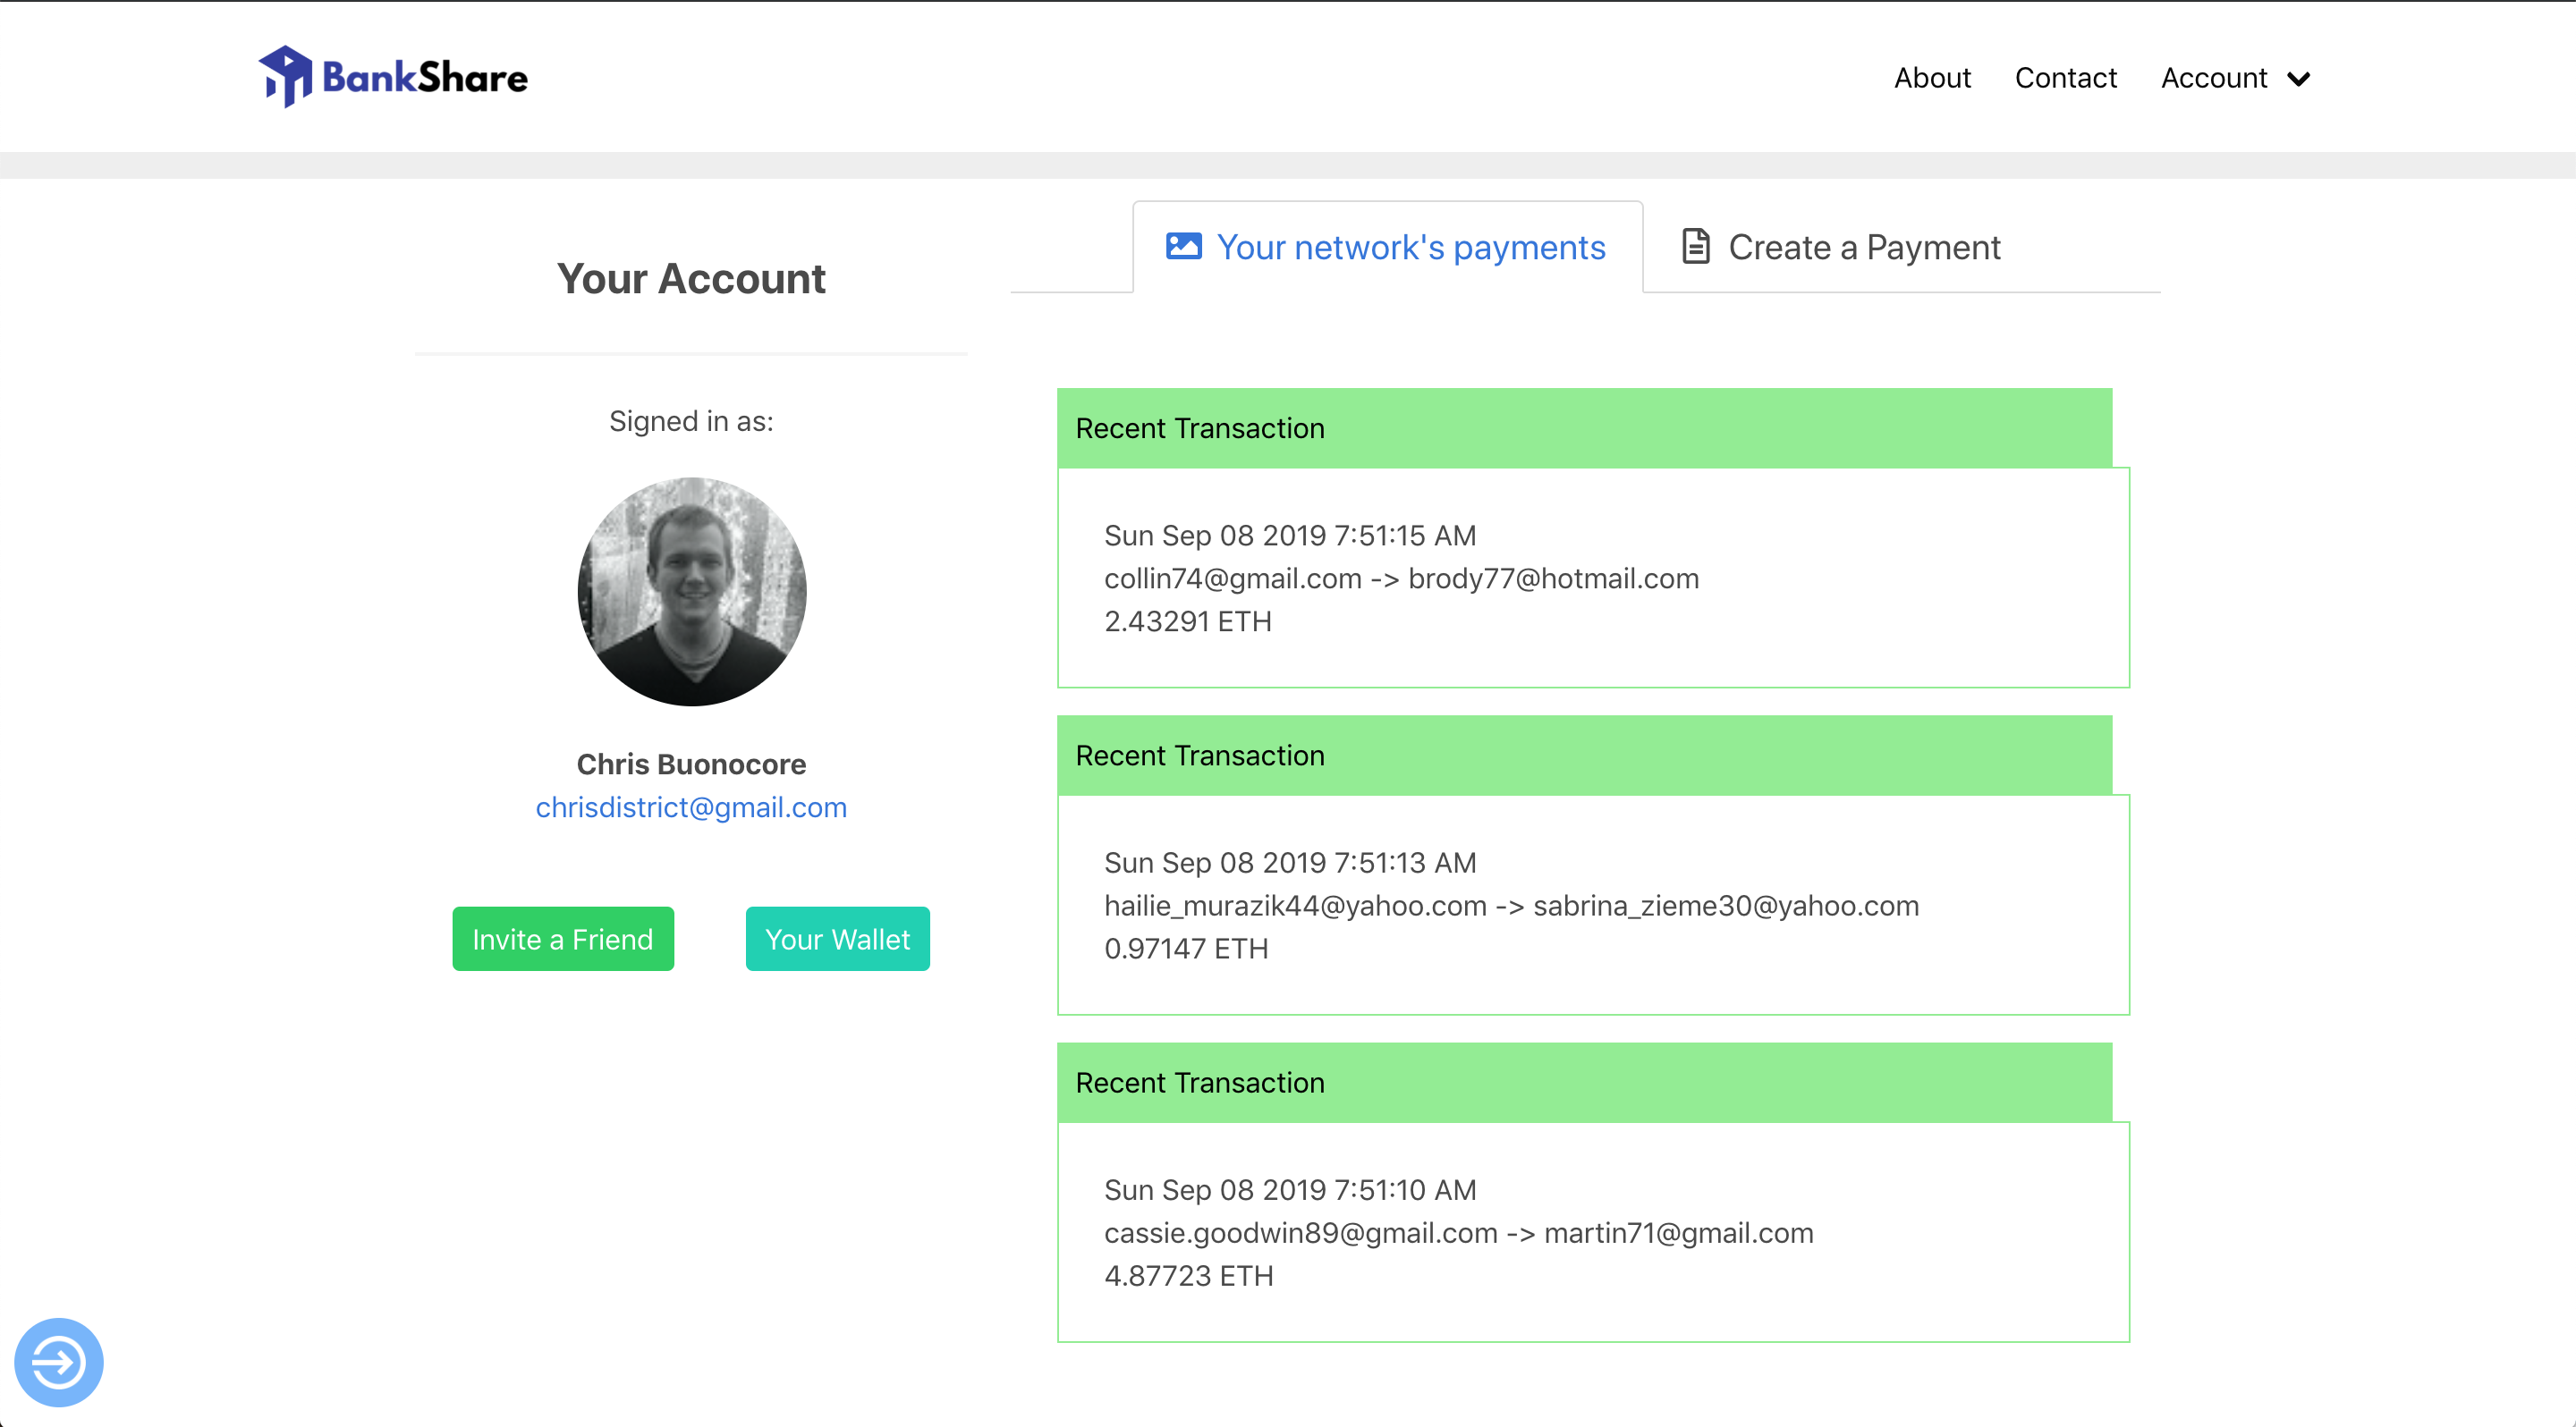The height and width of the screenshot is (1427, 2576).
Task: Click the chrisdistrict@gmail.com email link
Action: click(x=691, y=806)
